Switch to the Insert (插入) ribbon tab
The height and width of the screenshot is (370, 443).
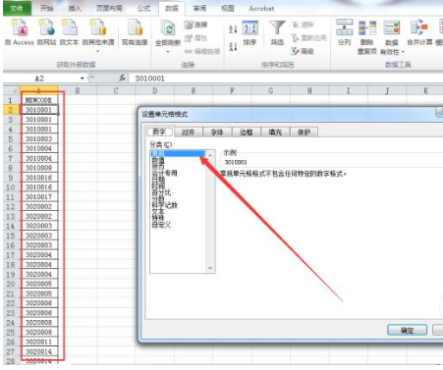(x=75, y=8)
